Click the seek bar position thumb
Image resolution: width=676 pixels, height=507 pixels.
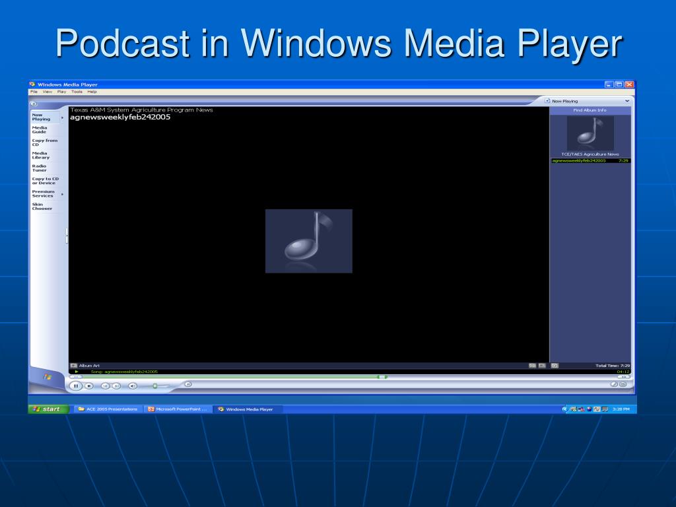click(x=382, y=377)
